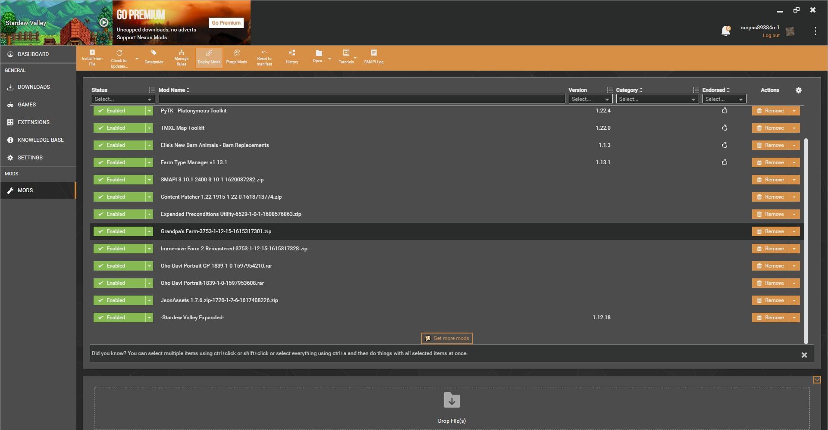Click the notifications bell icon
Viewport: 828px width, 430px height.
[725, 31]
